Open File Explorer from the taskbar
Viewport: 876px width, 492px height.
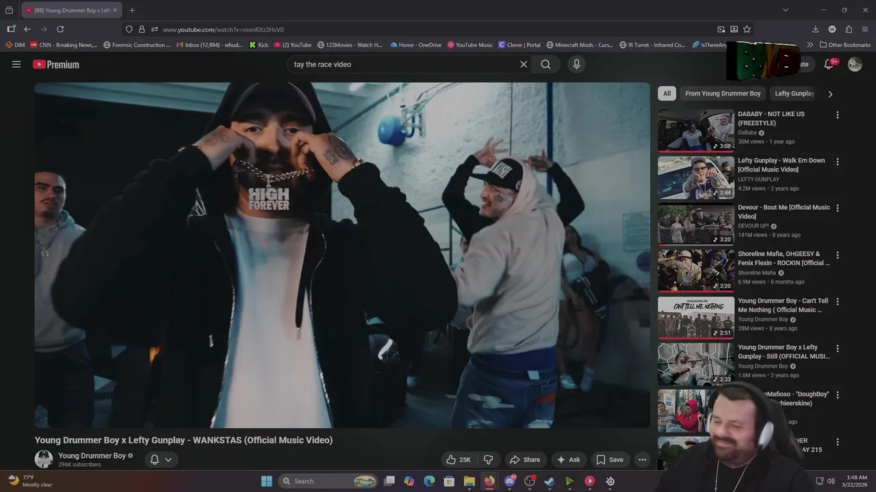(469, 481)
